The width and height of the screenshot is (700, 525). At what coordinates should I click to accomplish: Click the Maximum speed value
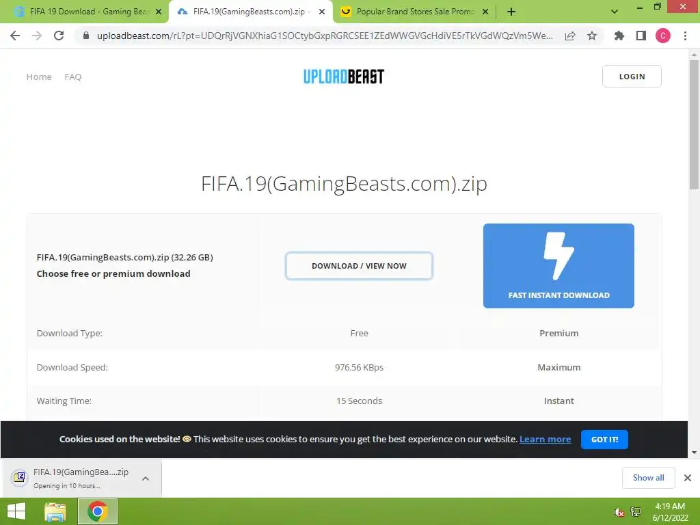point(558,367)
